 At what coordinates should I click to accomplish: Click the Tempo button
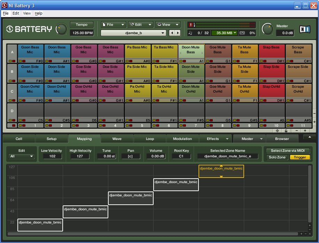pyautogui.click(x=82, y=25)
